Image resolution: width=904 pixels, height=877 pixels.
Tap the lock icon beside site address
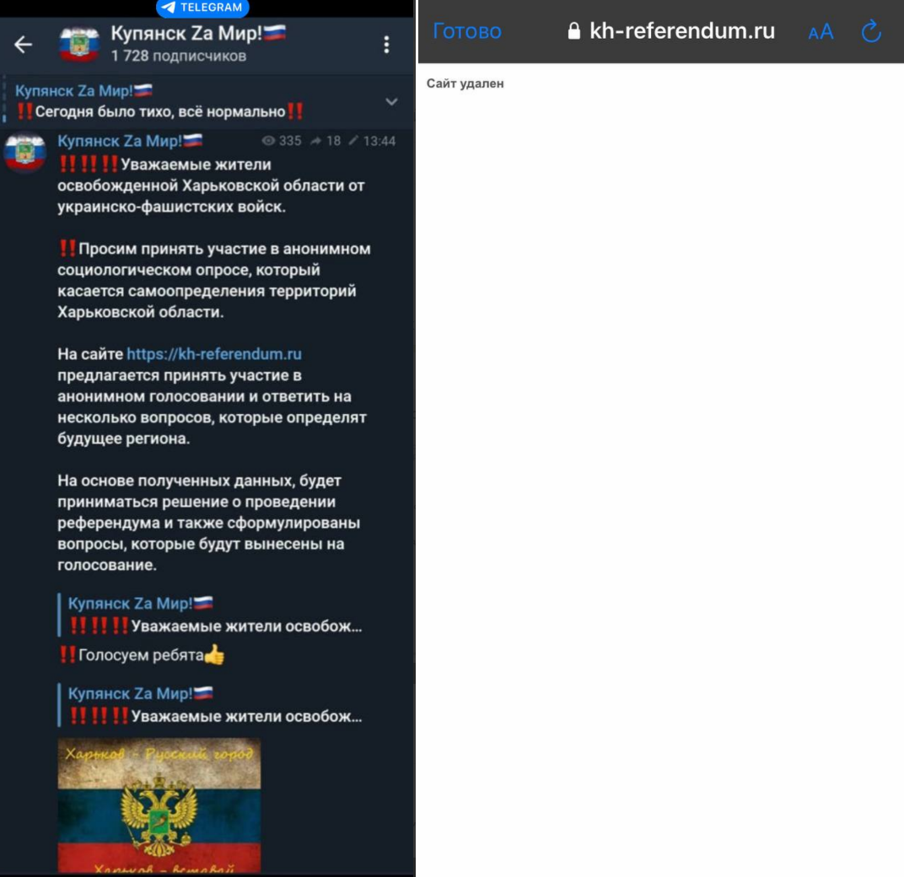point(573,30)
